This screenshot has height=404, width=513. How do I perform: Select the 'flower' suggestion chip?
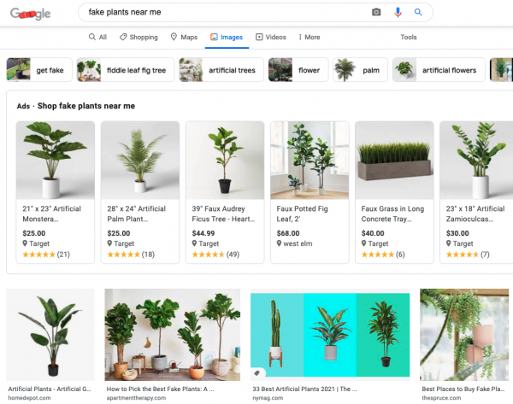pyautogui.click(x=298, y=70)
